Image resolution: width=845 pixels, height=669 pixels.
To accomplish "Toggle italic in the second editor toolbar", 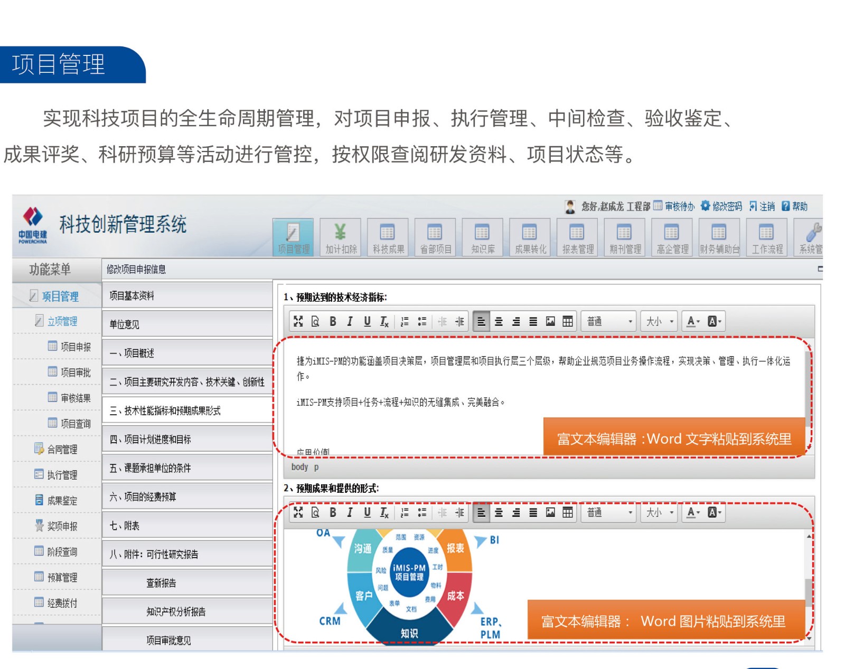I will click(350, 512).
